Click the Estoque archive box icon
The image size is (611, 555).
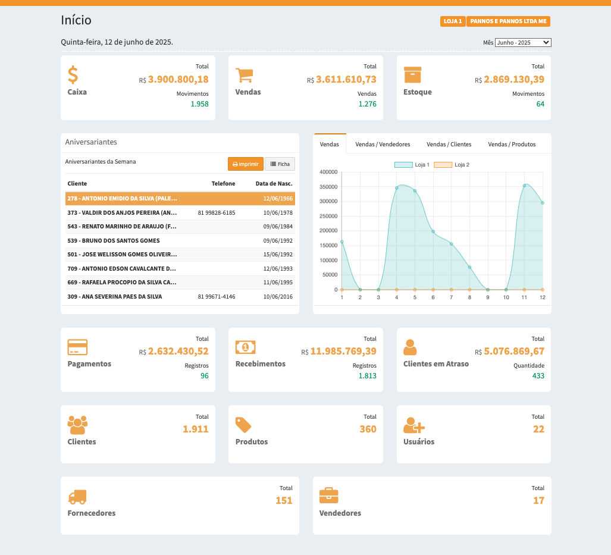click(412, 75)
